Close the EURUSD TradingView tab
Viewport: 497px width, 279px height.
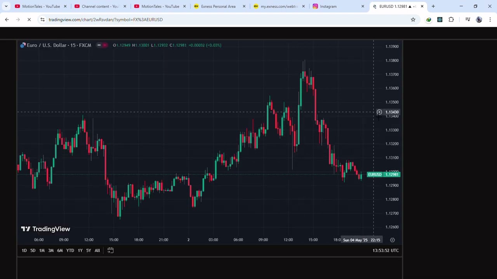[422, 6]
